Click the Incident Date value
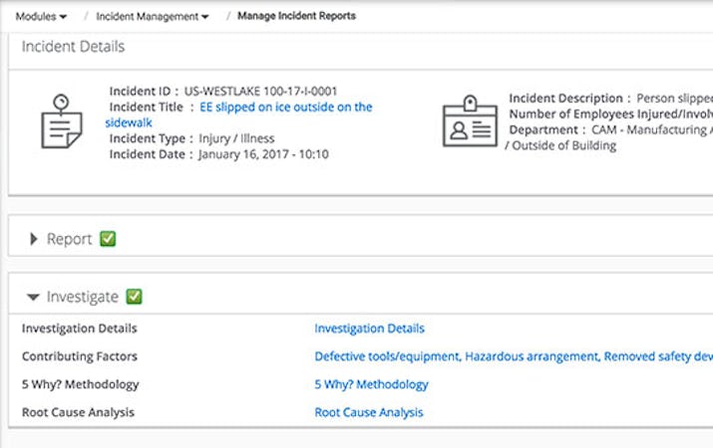713x448 pixels. [263, 154]
